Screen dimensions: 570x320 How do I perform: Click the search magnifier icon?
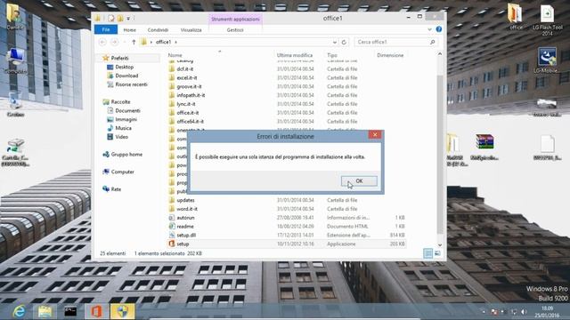[x=433, y=42]
